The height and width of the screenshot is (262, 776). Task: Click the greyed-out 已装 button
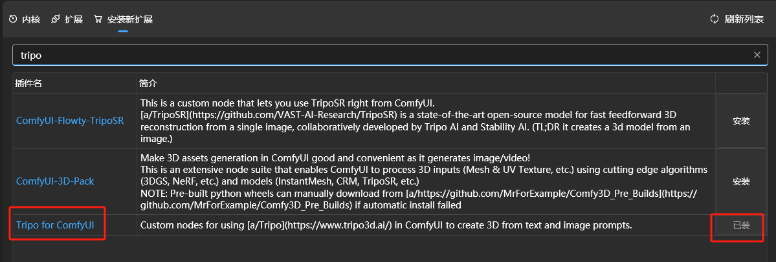pyautogui.click(x=741, y=225)
